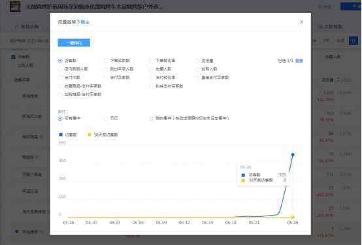Sort by 浏览量 column arrows

pyautogui.click(x=338, y=80)
